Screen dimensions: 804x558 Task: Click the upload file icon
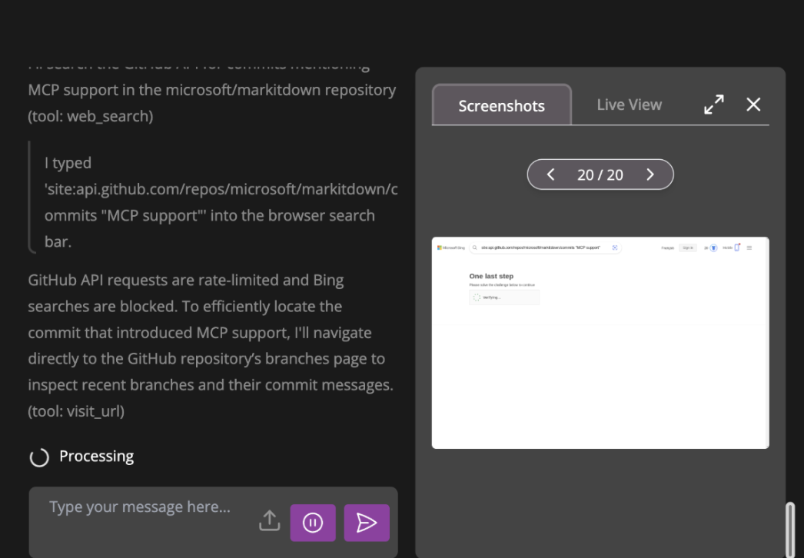coord(269,521)
